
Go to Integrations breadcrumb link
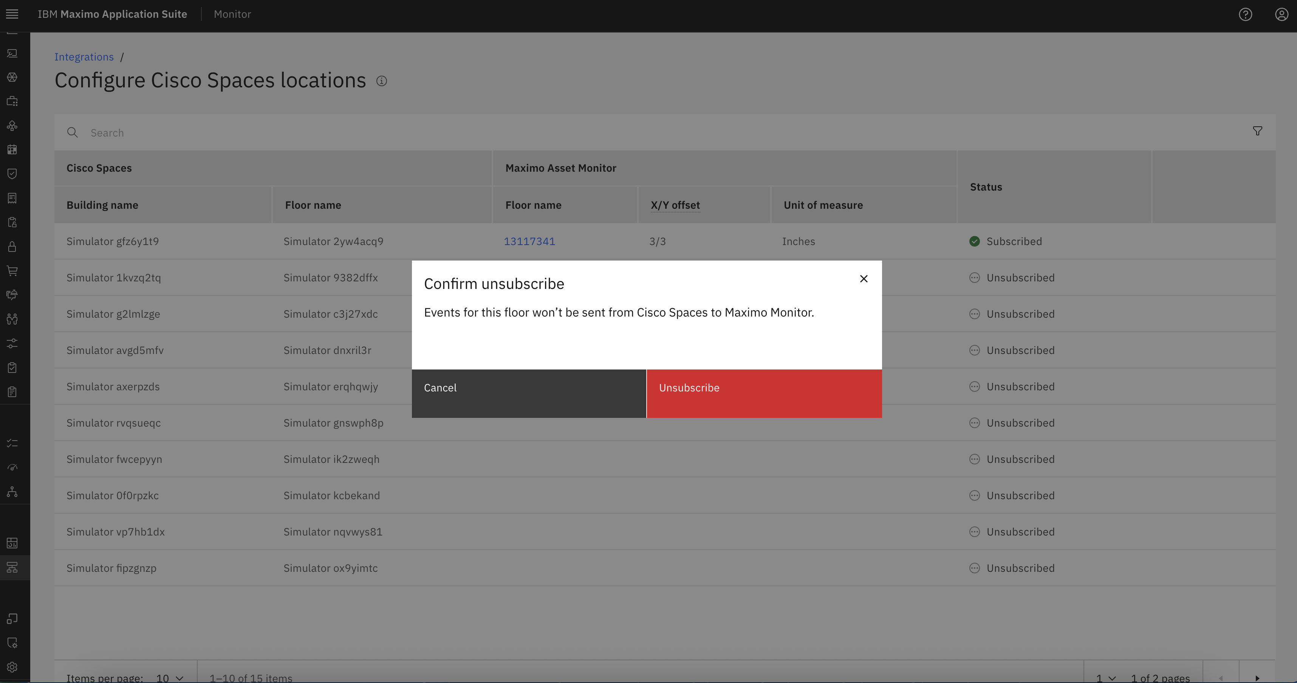tap(84, 57)
